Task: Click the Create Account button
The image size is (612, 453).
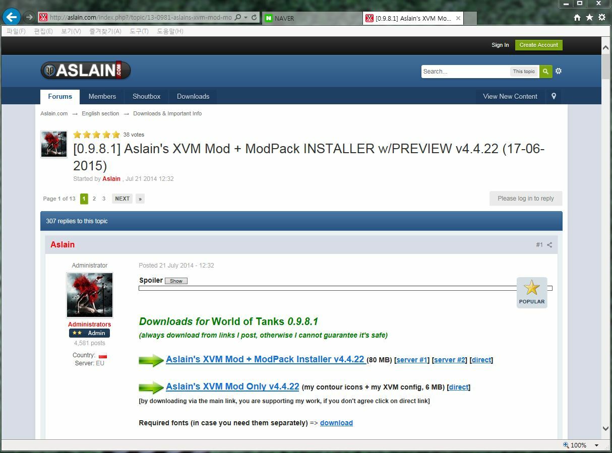Action: (x=538, y=45)
